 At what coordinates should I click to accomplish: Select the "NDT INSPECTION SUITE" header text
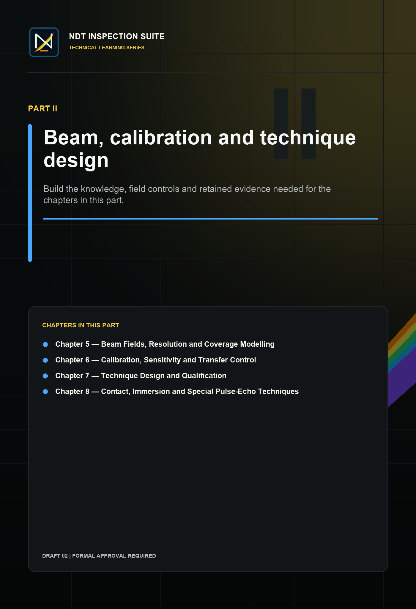[117, 37]
